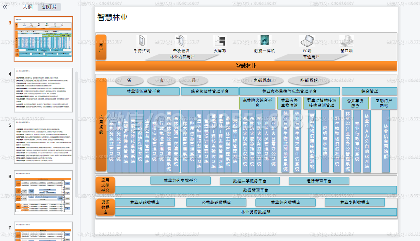This screenshot has width=420, height=241.
Task: Select the 外部系统 oval shape
Action: (309, 80)
